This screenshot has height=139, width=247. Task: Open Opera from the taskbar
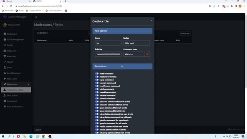(x=18, y=136)
